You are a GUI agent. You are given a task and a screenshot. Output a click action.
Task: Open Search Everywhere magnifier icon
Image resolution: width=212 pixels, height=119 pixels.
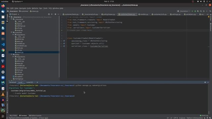click(x=210, y=11)
